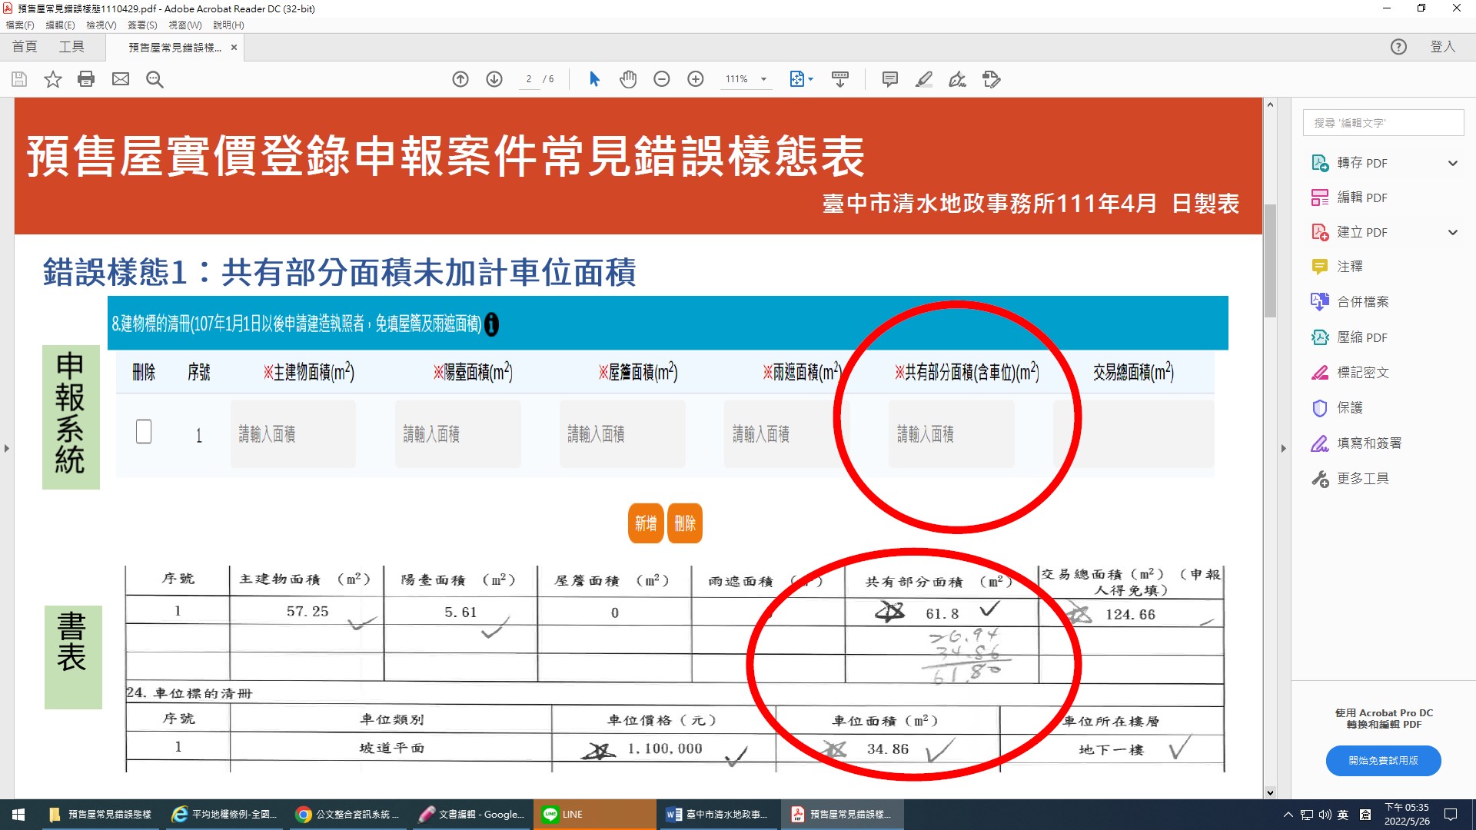Go to previous page arrow
This screenshot has width=1476, height=830.
pyautogui.click(x=460, y=79)
